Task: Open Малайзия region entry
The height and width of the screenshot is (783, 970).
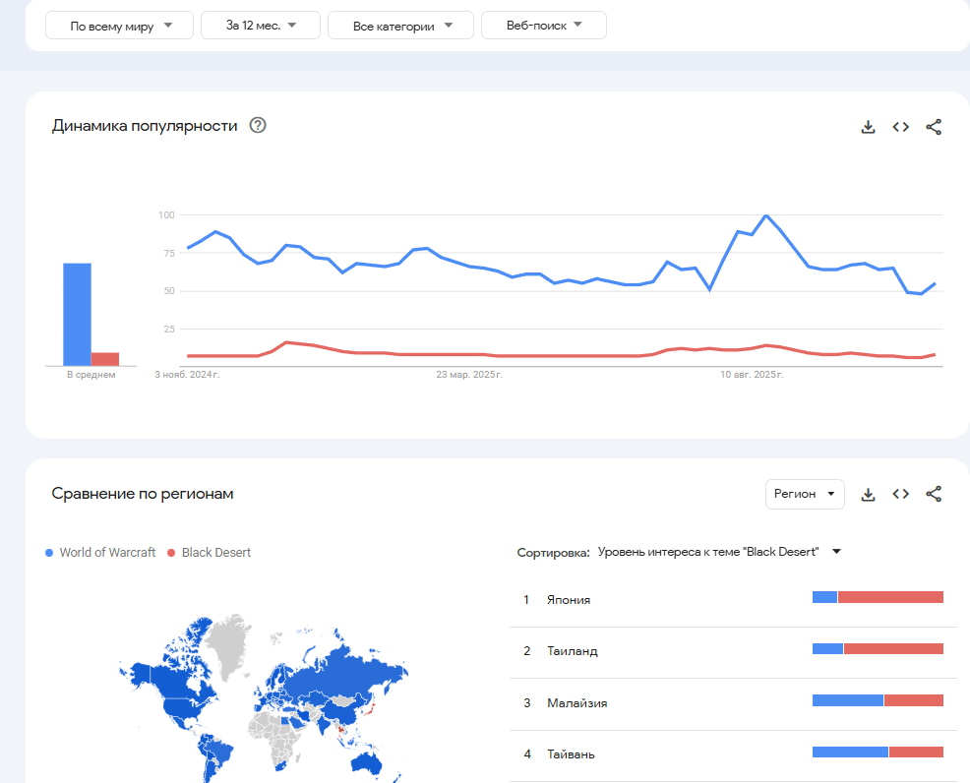Action: click(576, 703)
